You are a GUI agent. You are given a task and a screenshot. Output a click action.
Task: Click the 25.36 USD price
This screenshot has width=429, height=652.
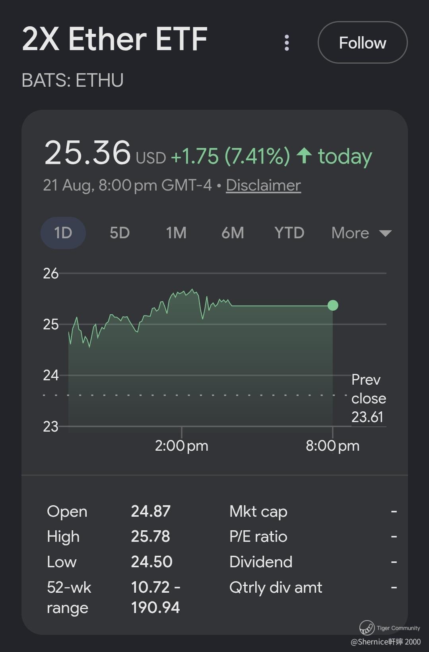coord(105,154)
